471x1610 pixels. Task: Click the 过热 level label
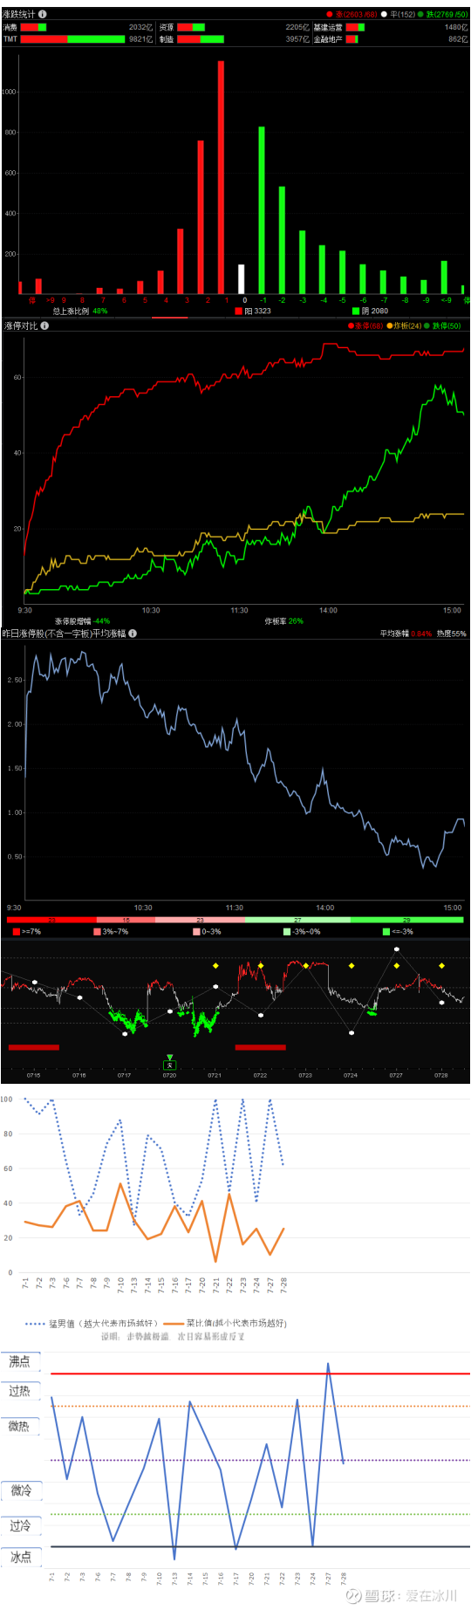tap(20, 1391)
